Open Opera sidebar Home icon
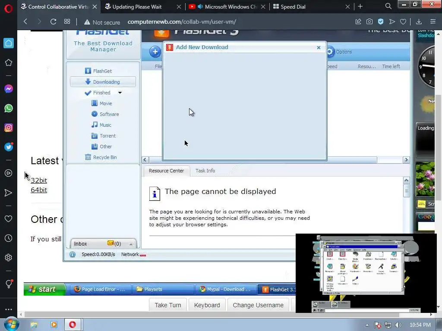 9,43
